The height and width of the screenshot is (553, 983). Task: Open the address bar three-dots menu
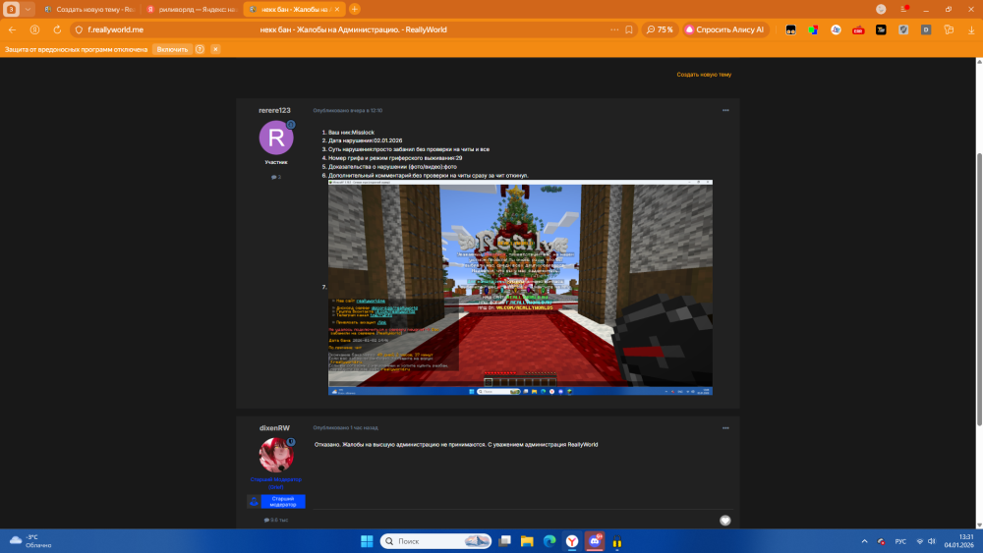coord(614,29)
